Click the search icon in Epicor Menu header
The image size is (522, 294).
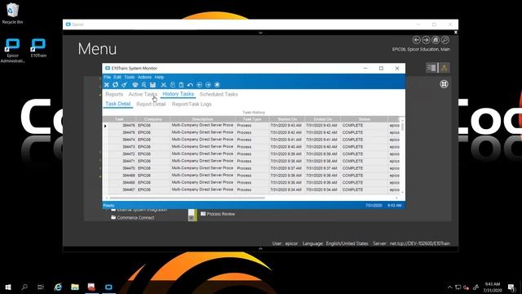(445, 40)
